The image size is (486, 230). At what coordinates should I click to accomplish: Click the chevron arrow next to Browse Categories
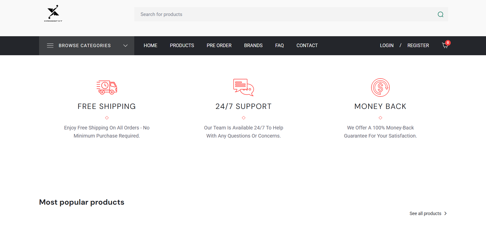(x=125, y=46)
